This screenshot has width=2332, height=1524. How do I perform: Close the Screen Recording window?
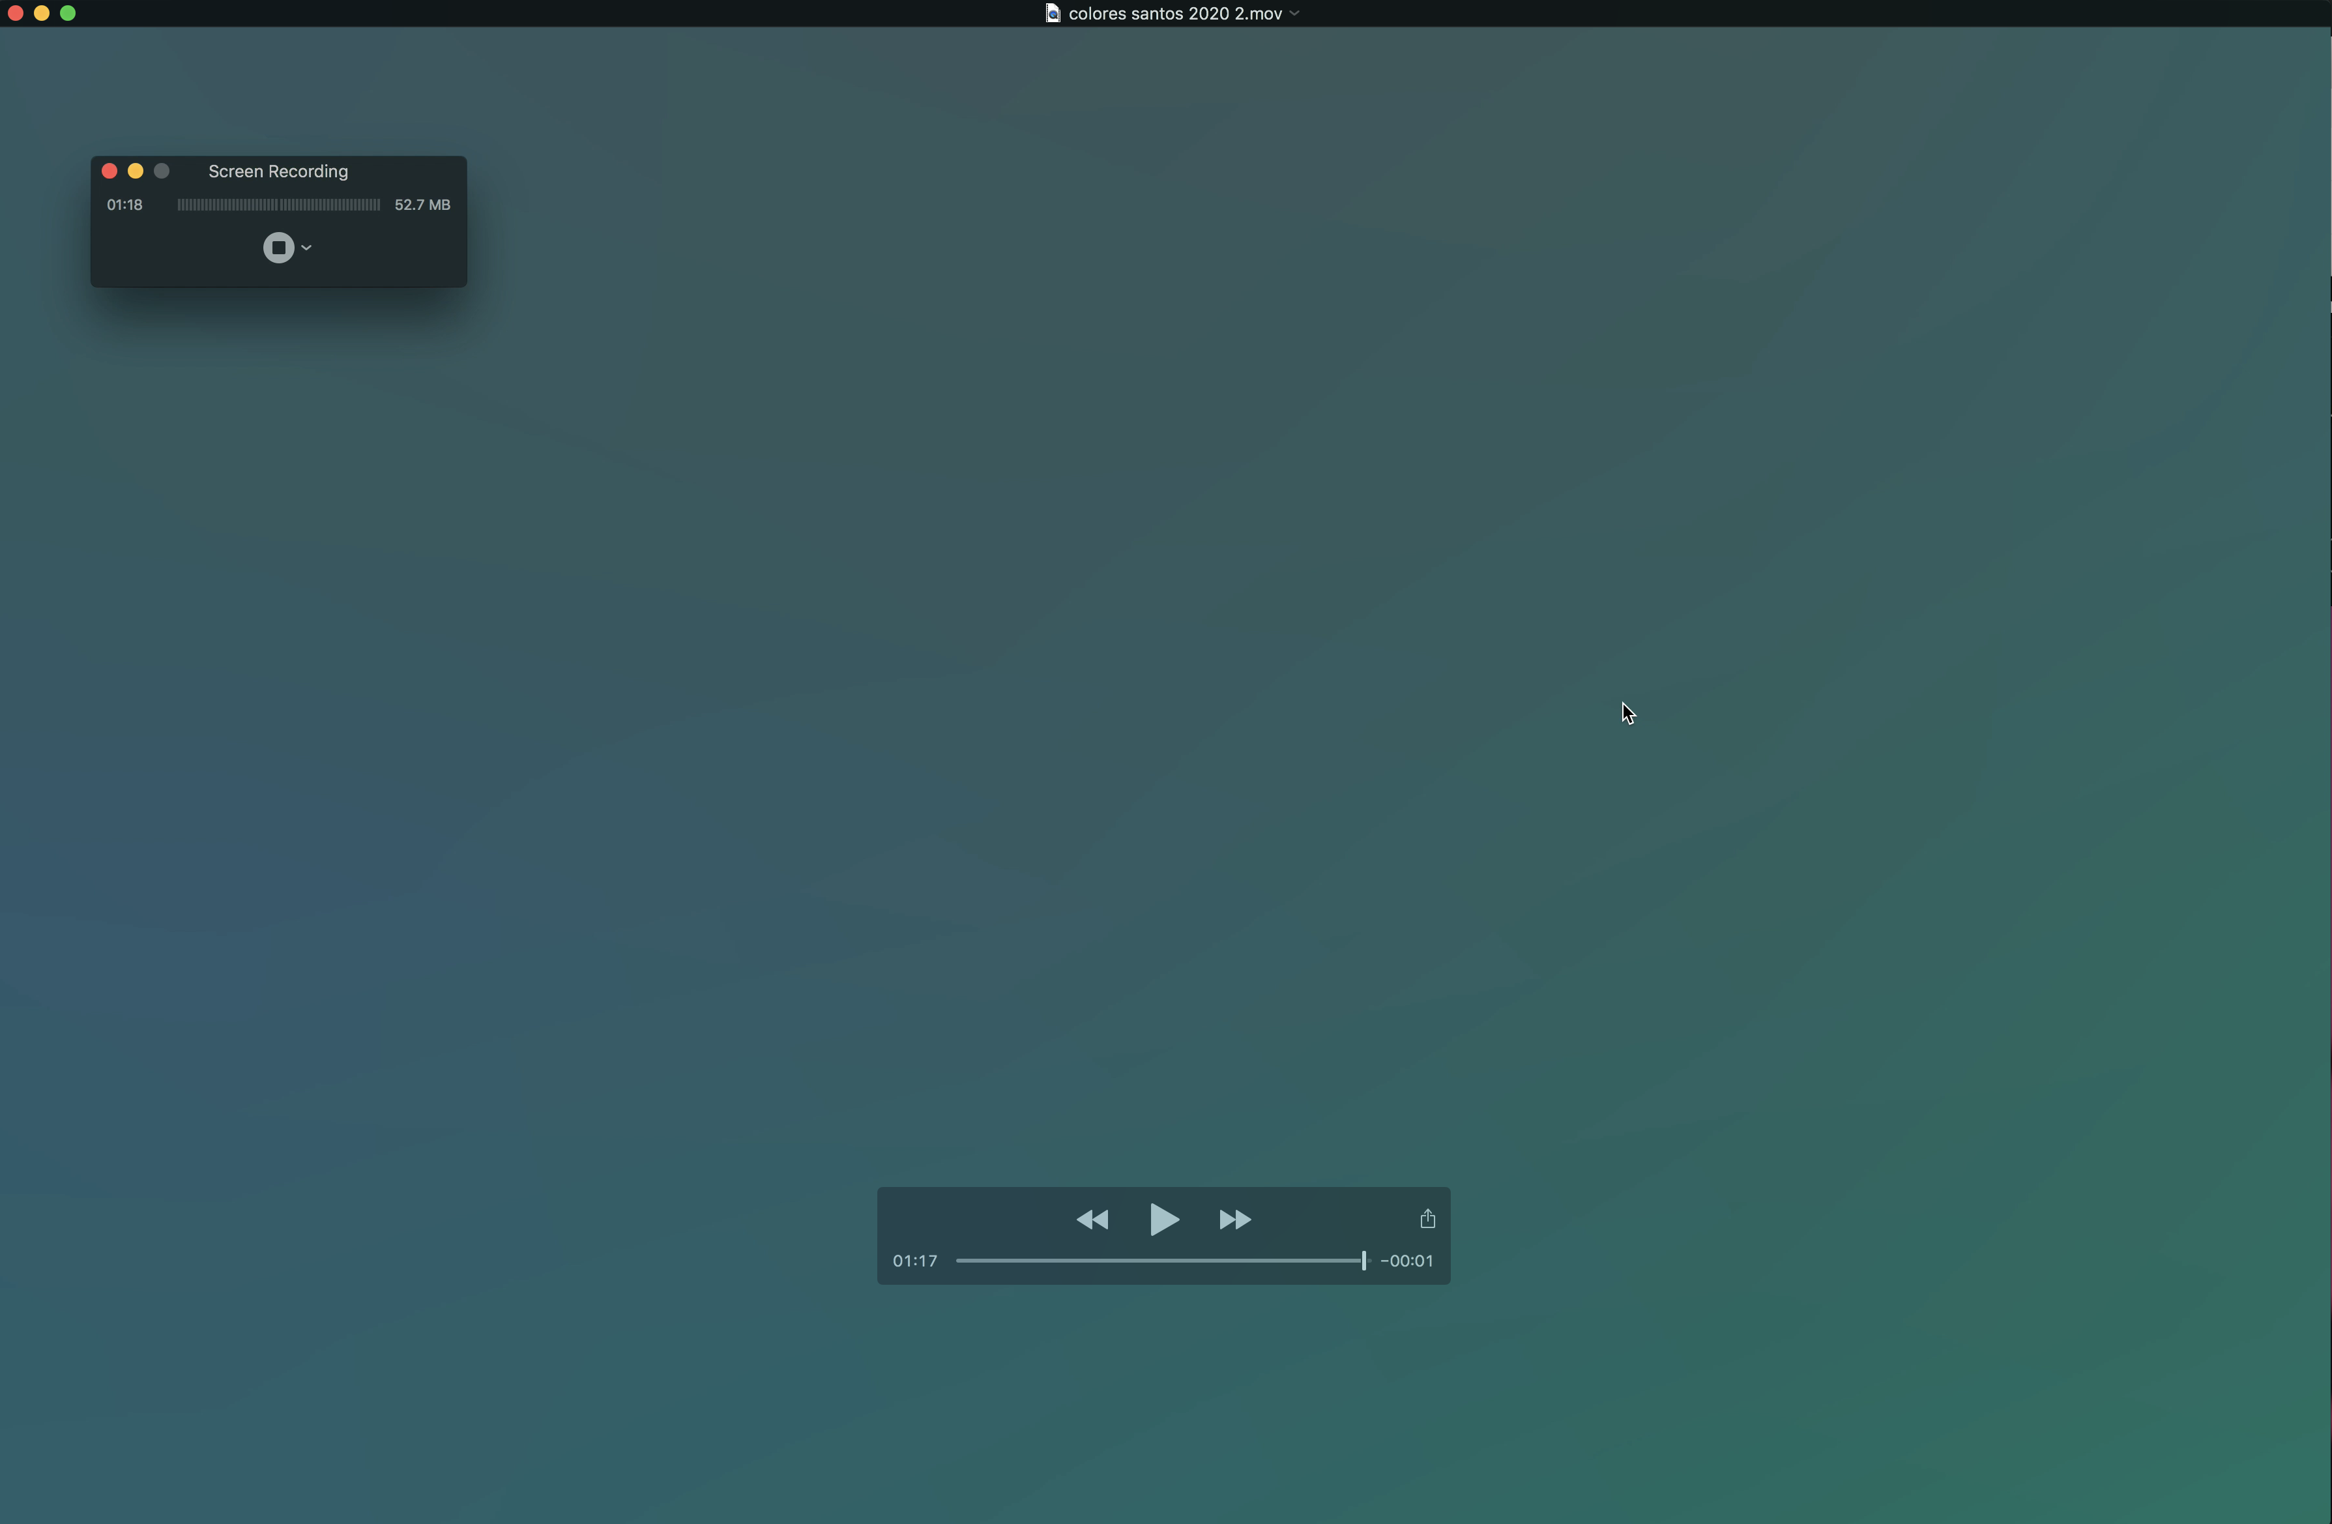point(109,171)
